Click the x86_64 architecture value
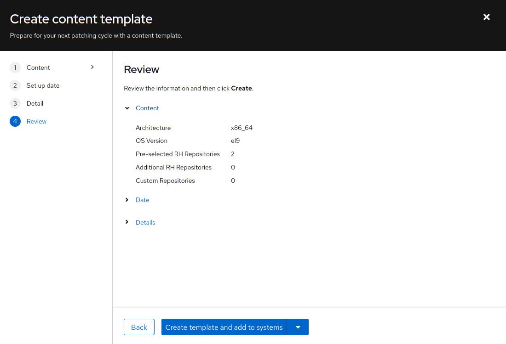This screenshot has width=506, height=344. coord(241,128)
